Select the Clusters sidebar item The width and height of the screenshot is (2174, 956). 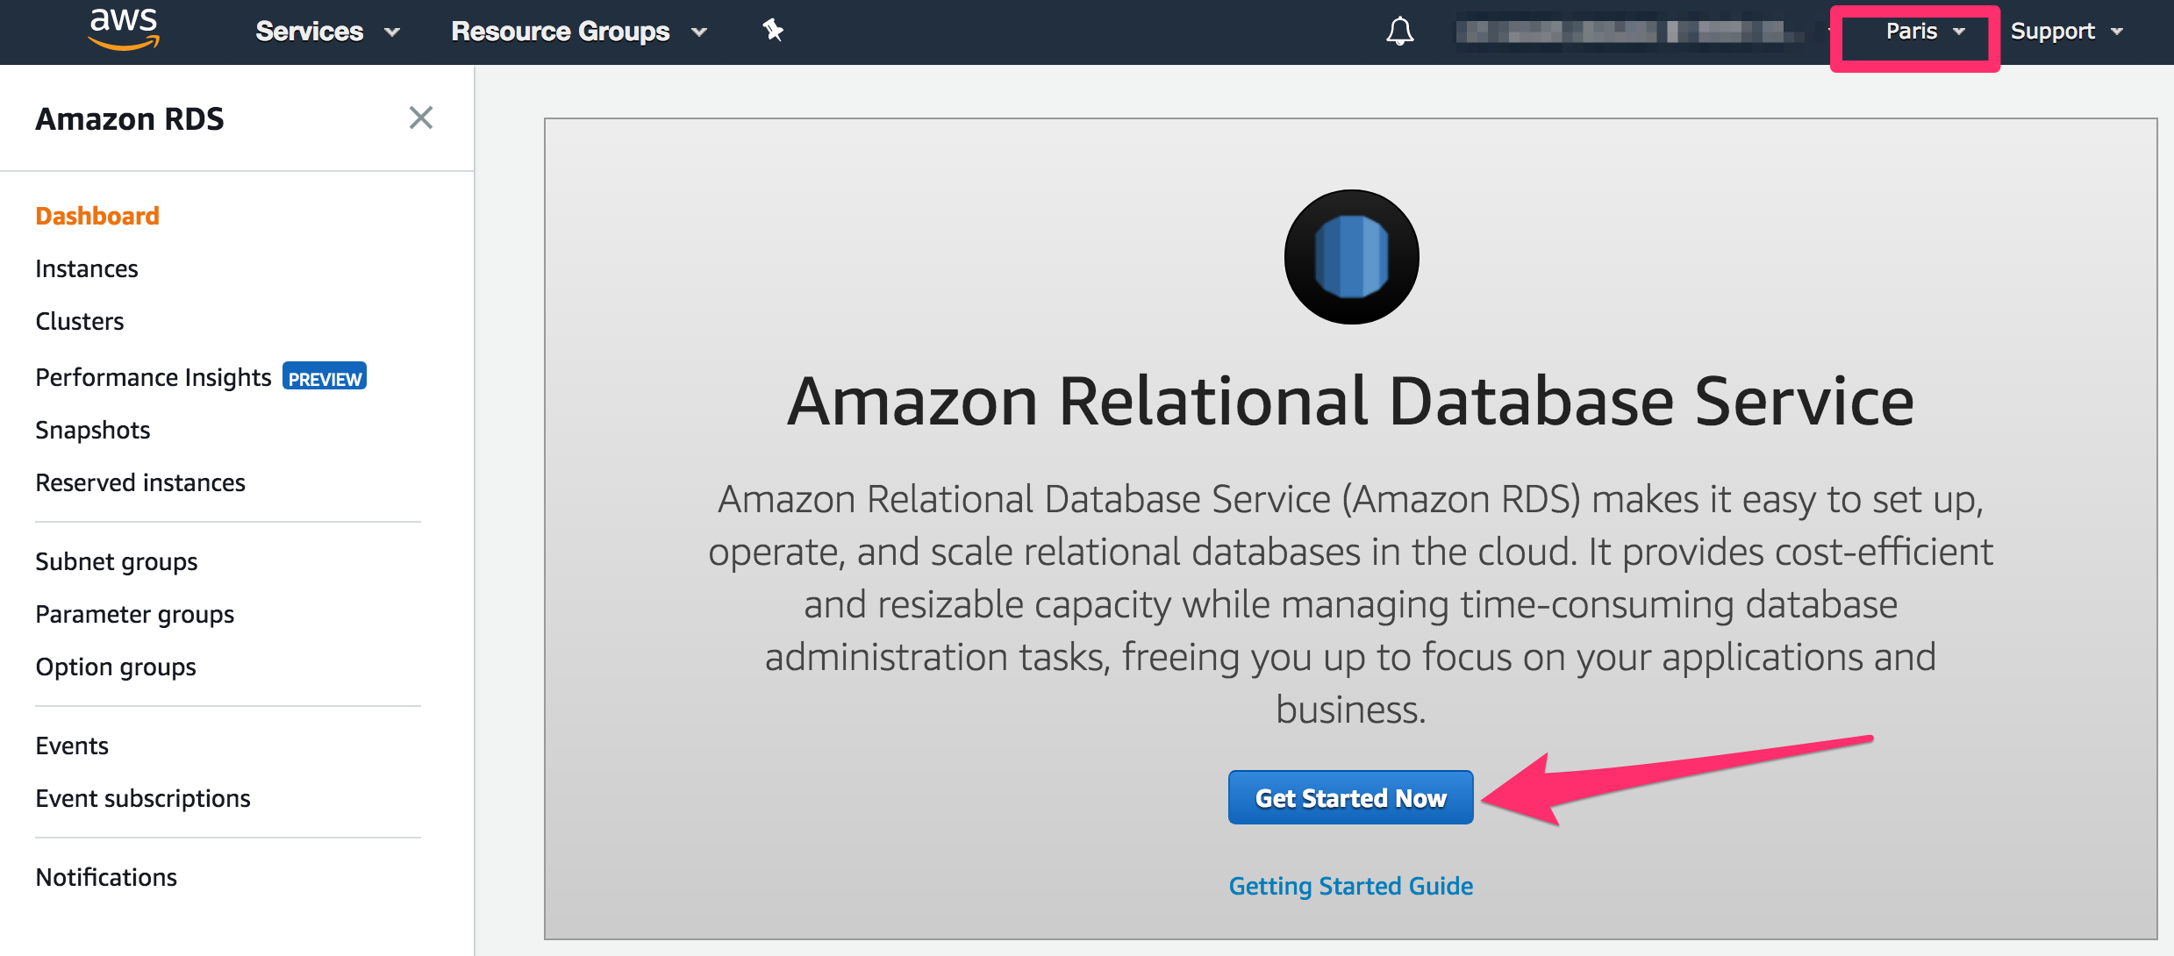pyautogui.click(x=79, y=321)
